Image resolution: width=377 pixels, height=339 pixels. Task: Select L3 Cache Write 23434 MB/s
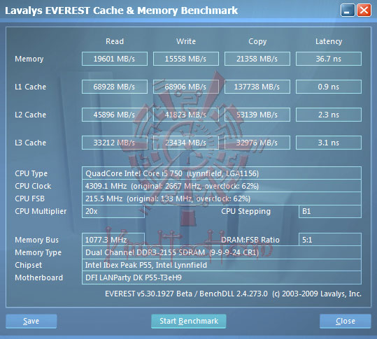pos(186,143)
